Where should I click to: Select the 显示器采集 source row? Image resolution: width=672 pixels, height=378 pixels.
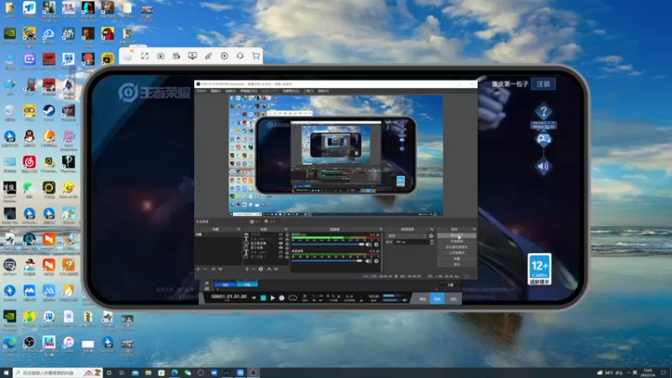click(266, 243)
